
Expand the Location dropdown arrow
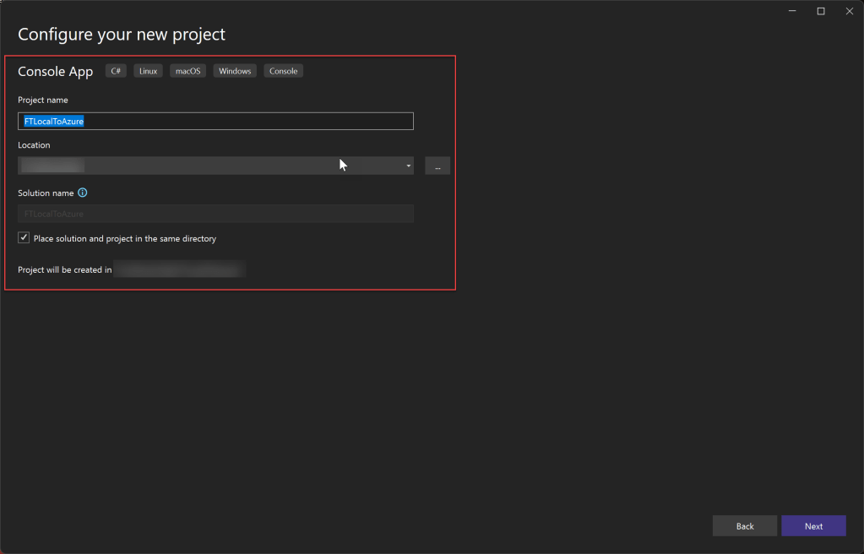(408, 166)
